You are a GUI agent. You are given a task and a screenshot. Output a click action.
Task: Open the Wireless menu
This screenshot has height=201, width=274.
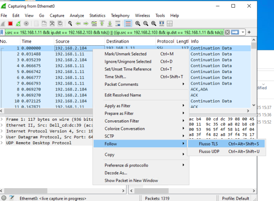[142, 15]
